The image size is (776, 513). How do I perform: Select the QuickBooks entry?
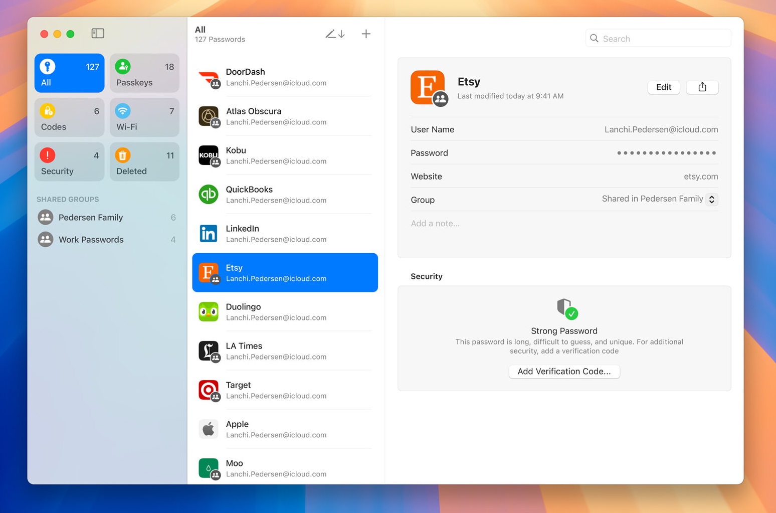point(285,195)
